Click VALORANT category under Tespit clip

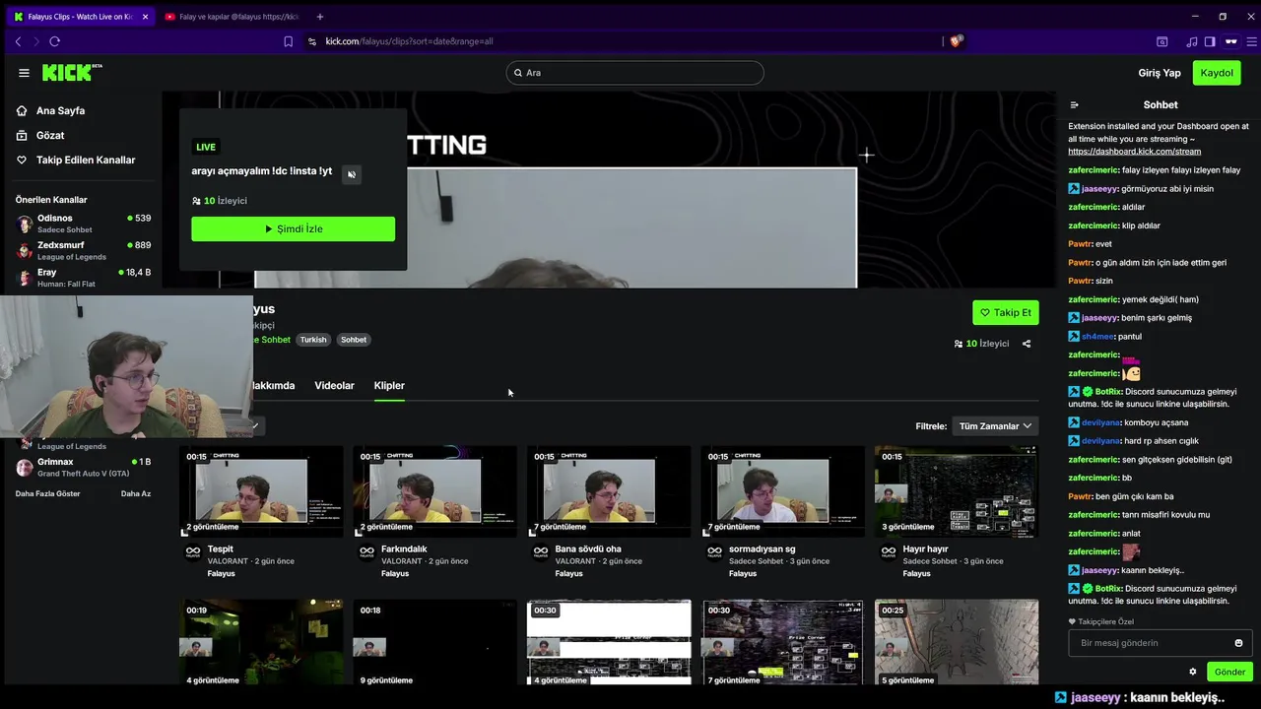pos(228,561)
